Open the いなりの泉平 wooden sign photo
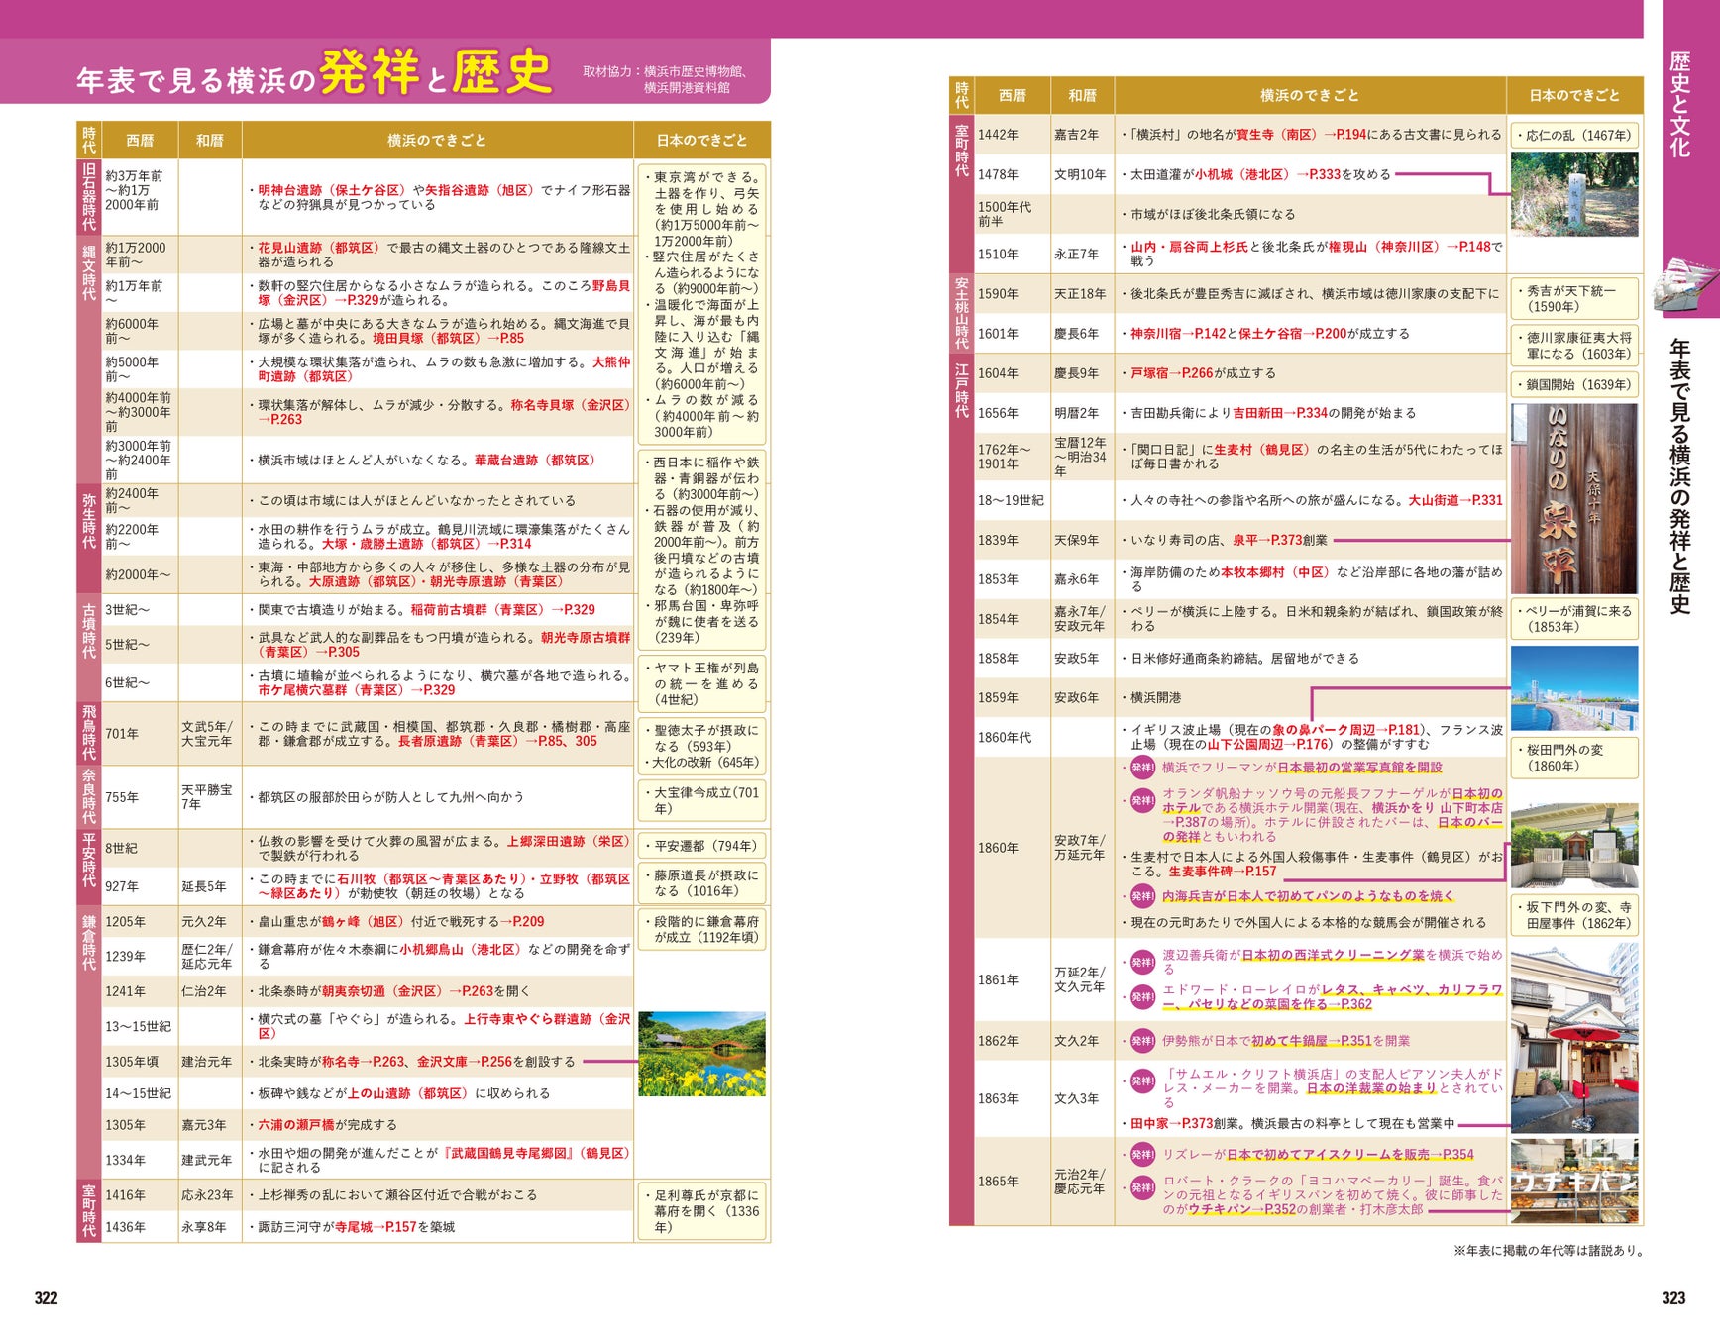 pos(1574,498)
